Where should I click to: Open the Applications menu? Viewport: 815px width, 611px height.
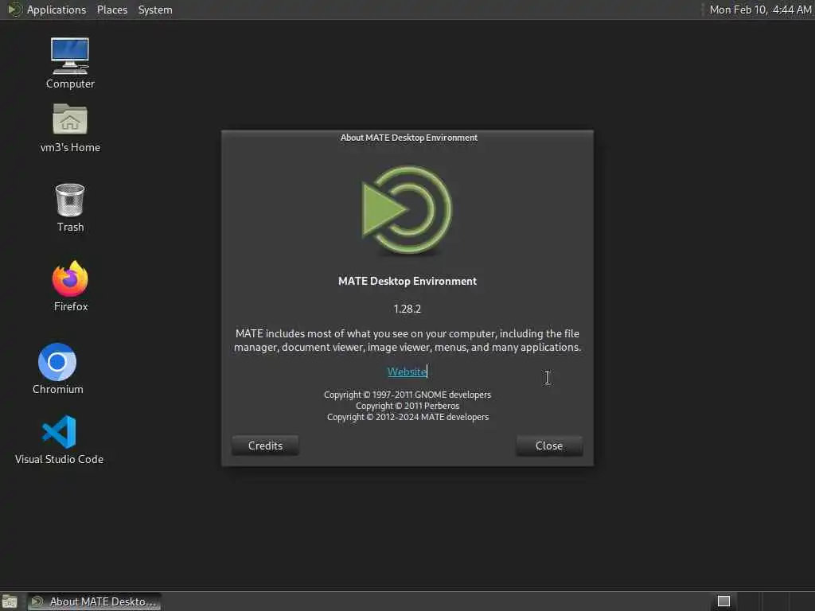pyautogui.click(x=57, y=10)
